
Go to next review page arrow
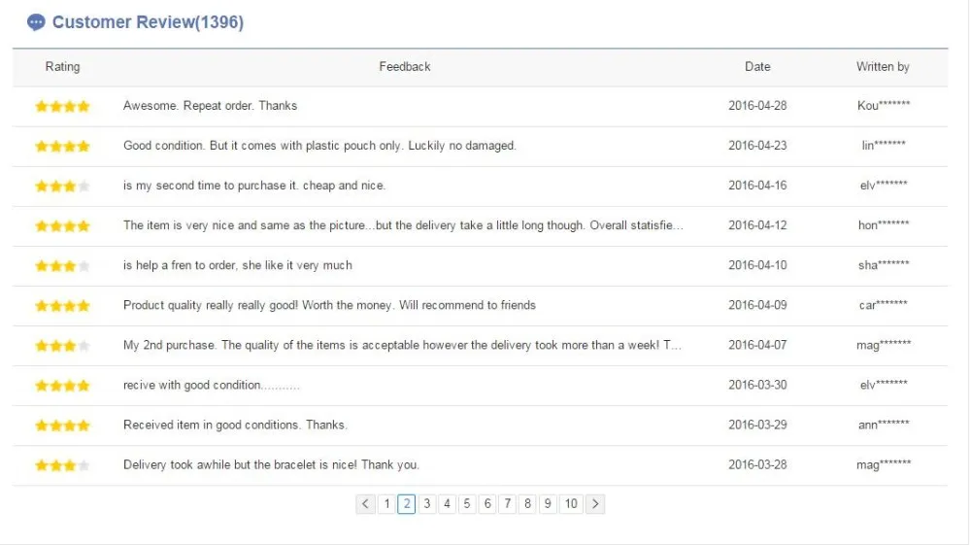595,504
